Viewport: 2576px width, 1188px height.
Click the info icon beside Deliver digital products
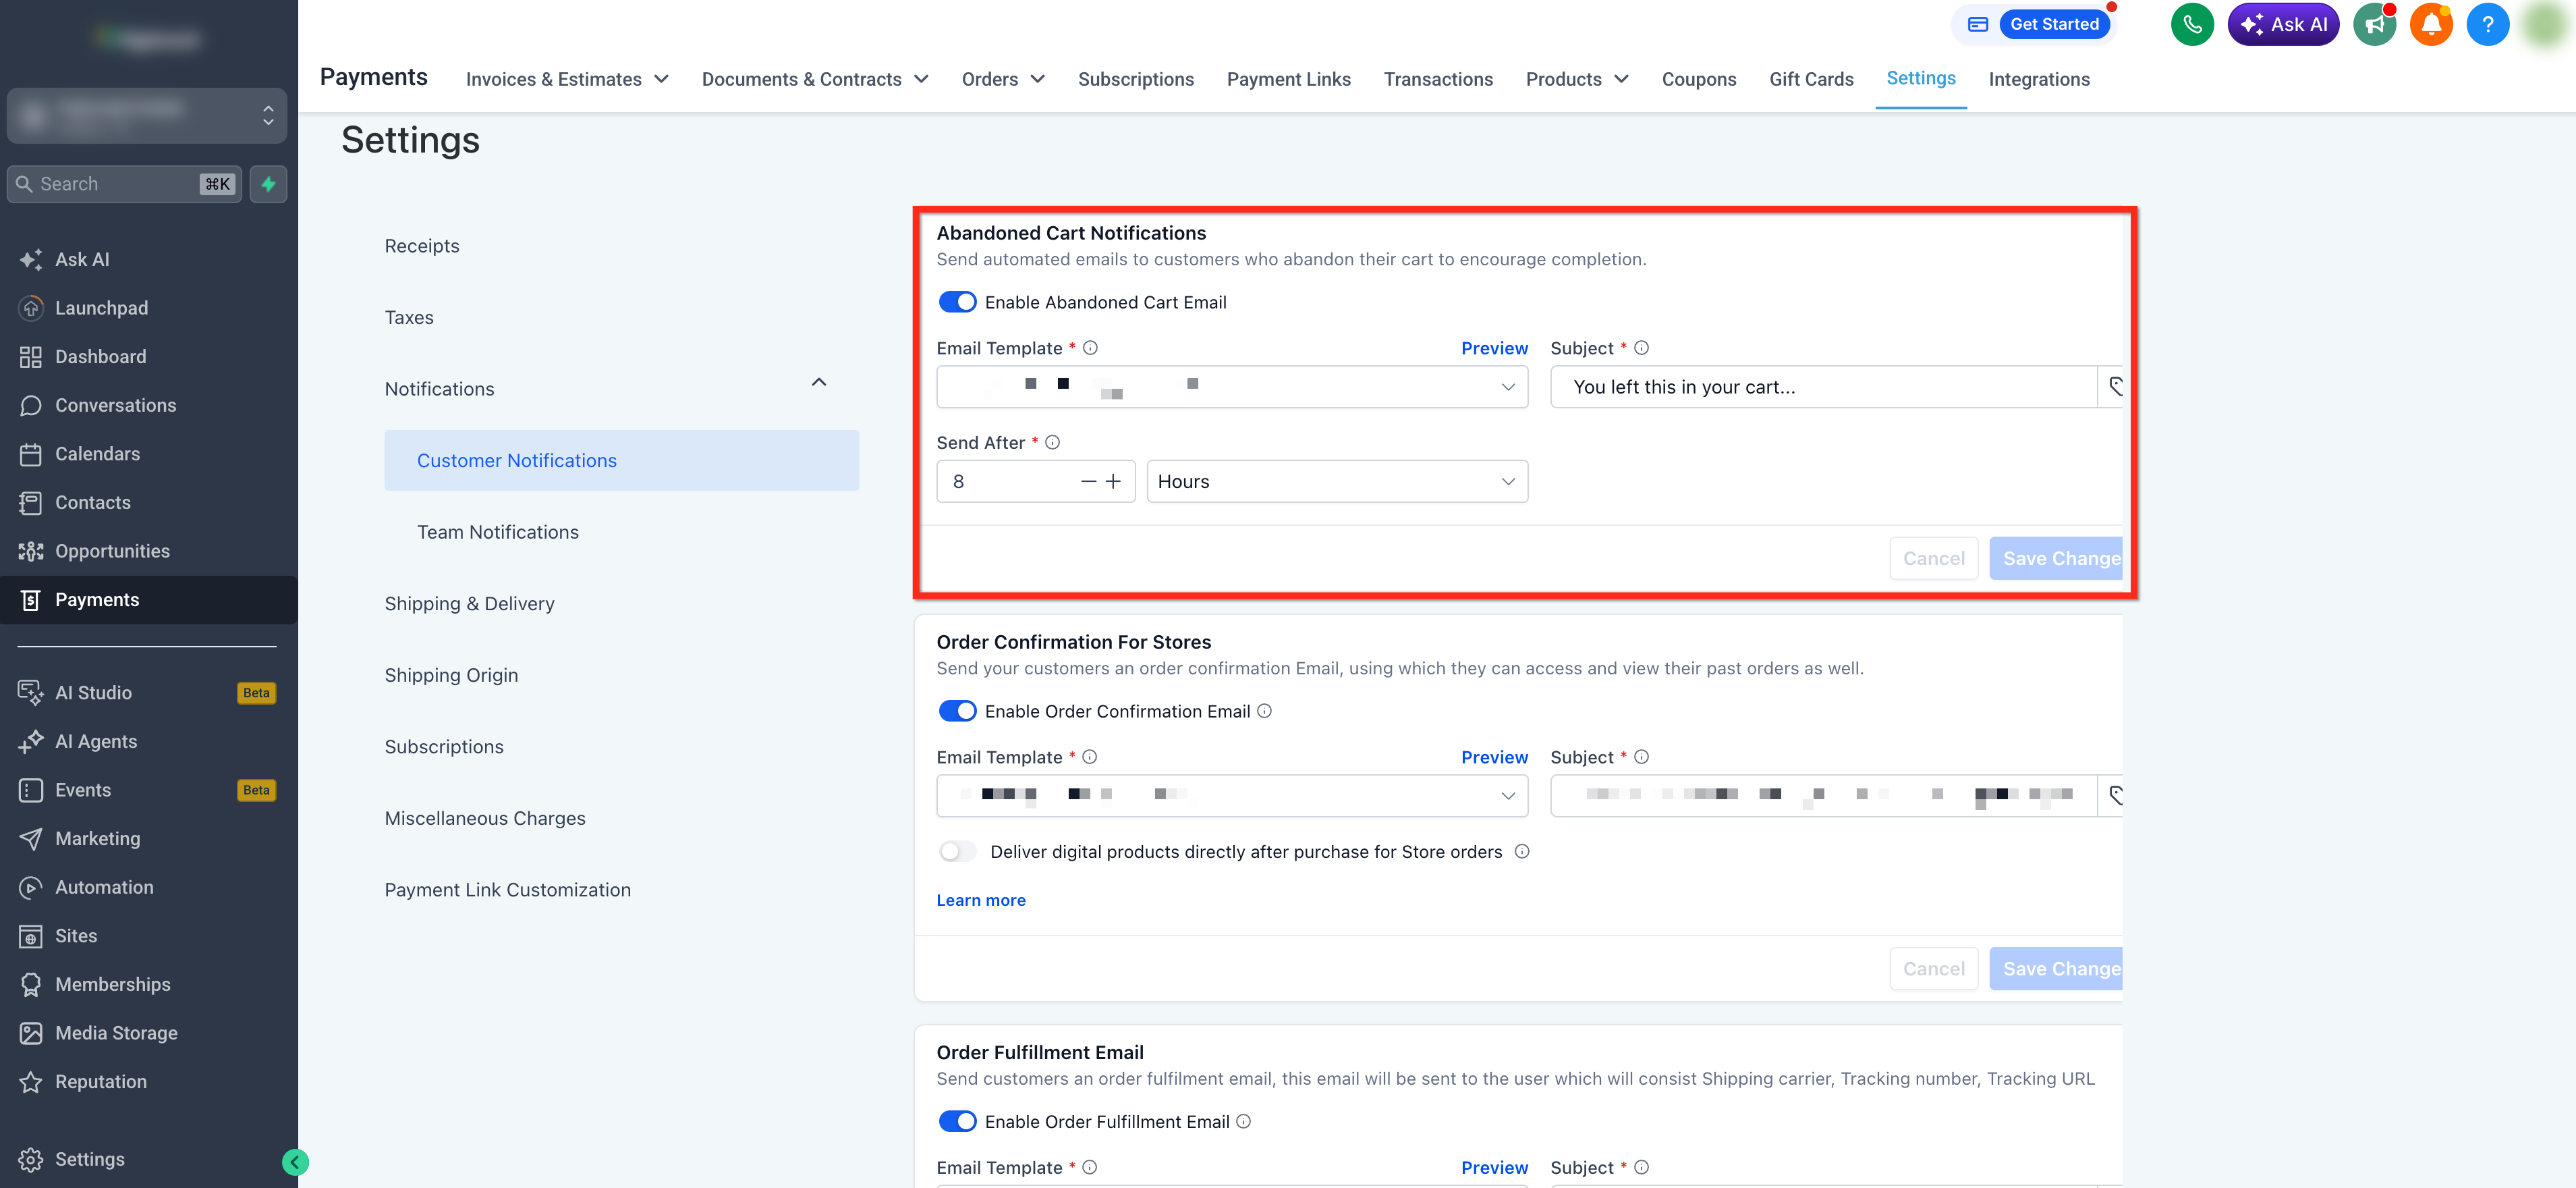[1522, 852]
